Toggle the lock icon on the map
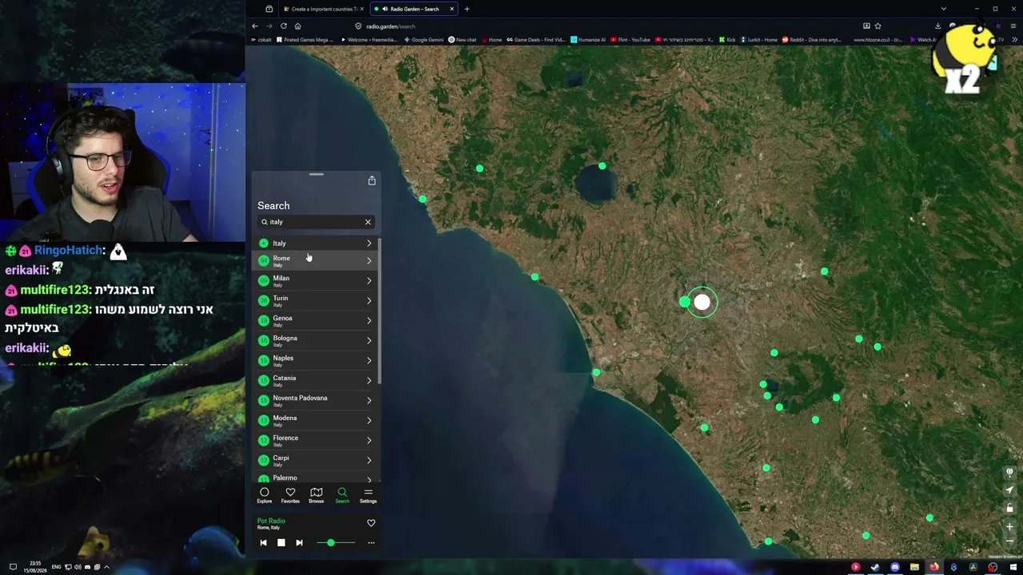The width and height of the screenshot is (1023, 575). (x=1009, y=509)
